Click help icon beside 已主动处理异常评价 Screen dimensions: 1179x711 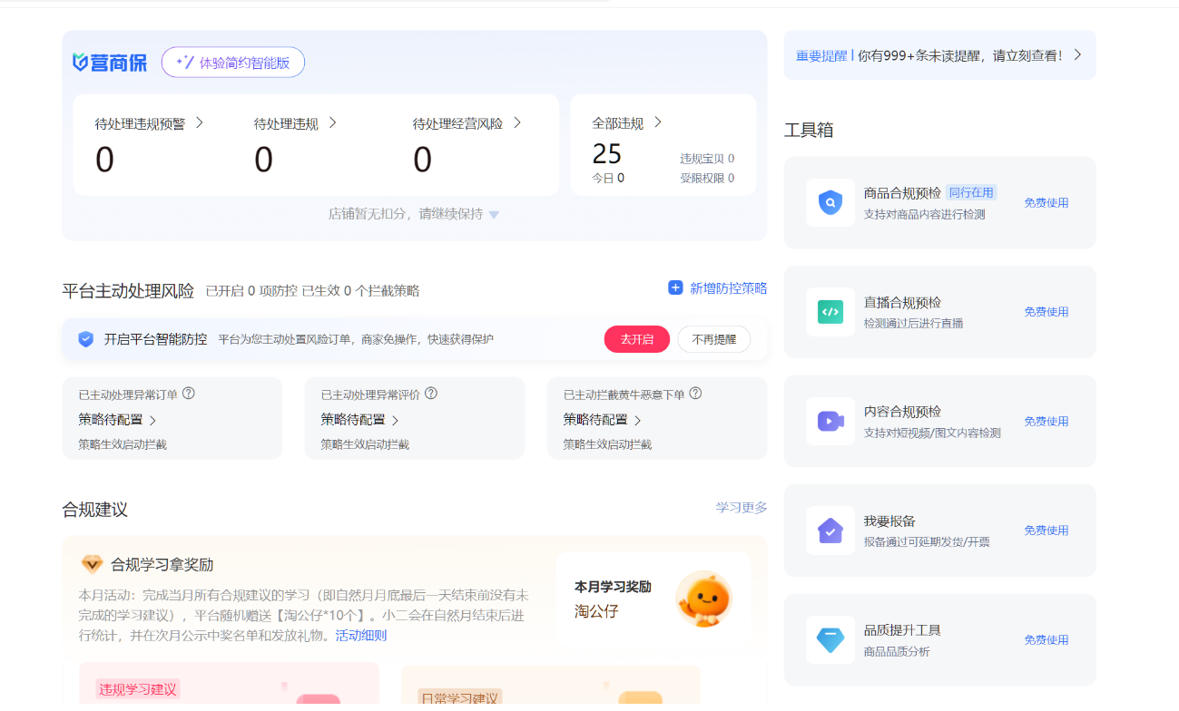[431, 394]
